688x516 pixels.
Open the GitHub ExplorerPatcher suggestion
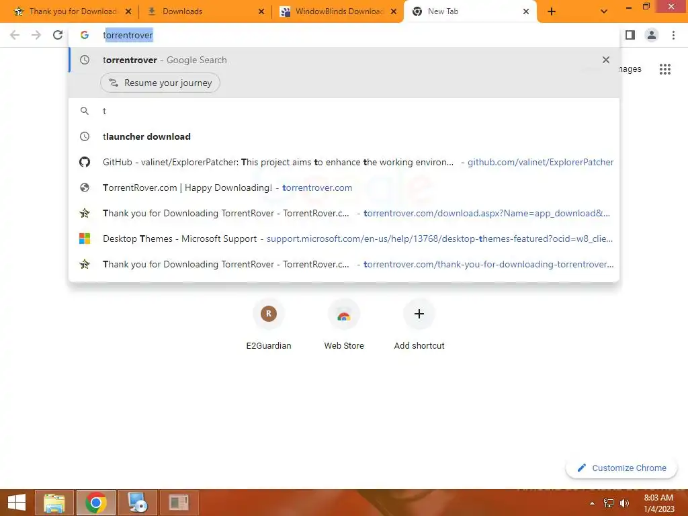pos(344,162)
